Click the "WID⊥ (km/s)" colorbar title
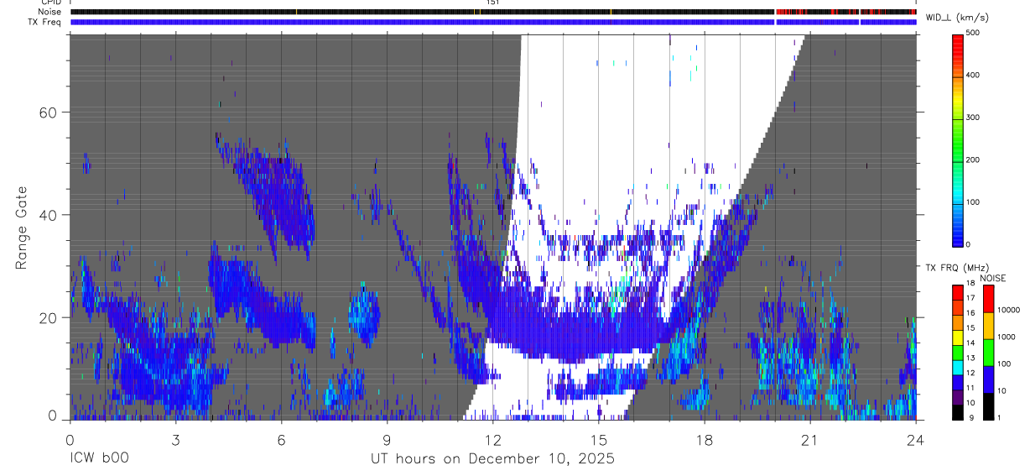This screenshot has height=476, width=1030. click(x=960, y=18)
